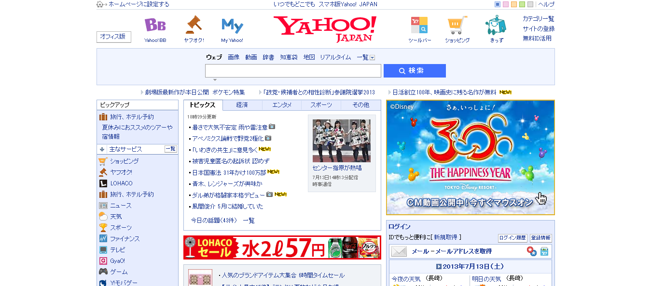Click the 一覧 button beside 主なサービス
Viewport: 651px width, 286px height.
pos(171,149)
